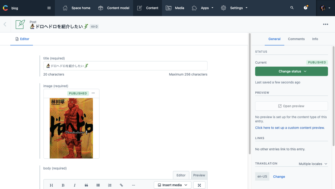
Task: Click the 'No other entries link to this entry.' text
Action: pyautogui.click(x=280, y=149)
